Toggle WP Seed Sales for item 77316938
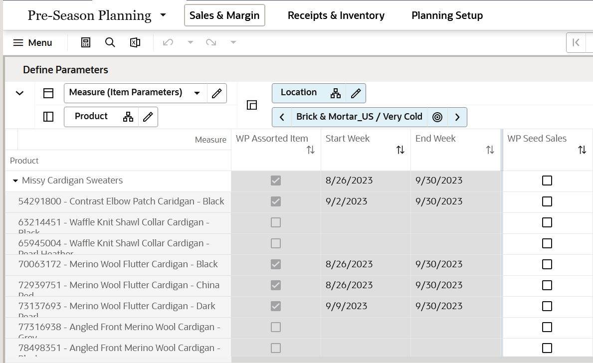 [547, 327]
